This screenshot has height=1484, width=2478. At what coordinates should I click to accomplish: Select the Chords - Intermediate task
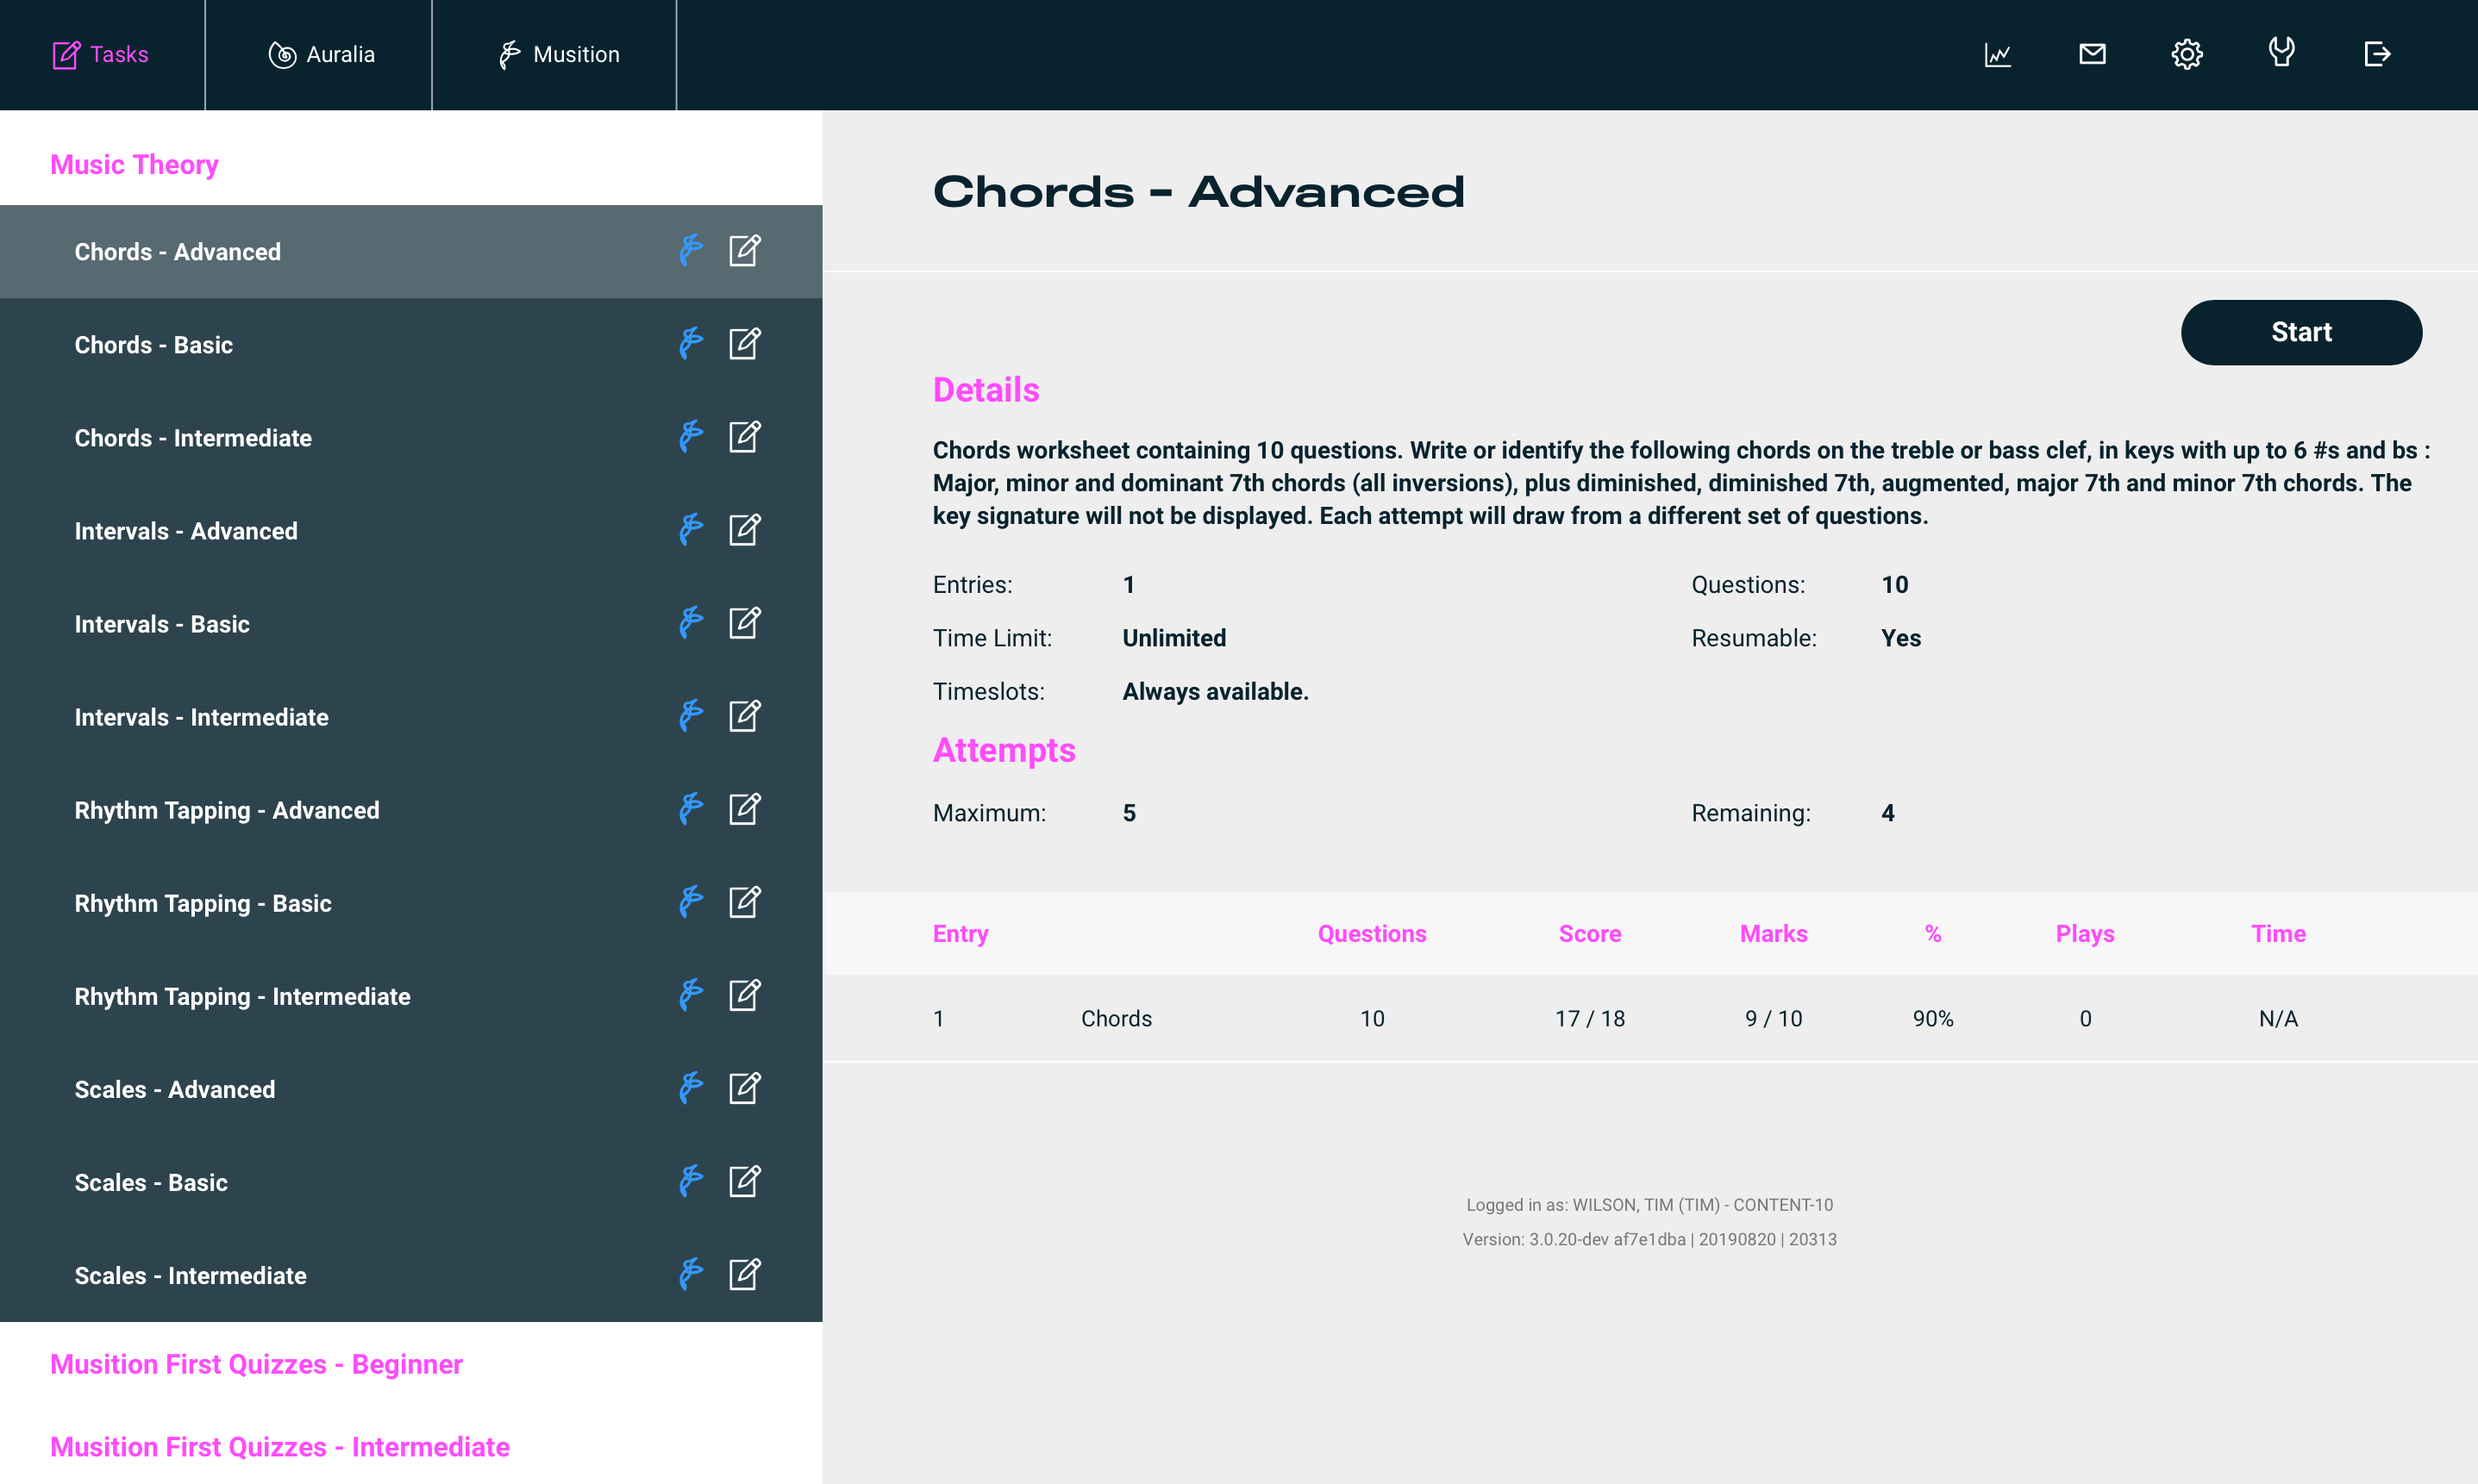tap(193, 438)
